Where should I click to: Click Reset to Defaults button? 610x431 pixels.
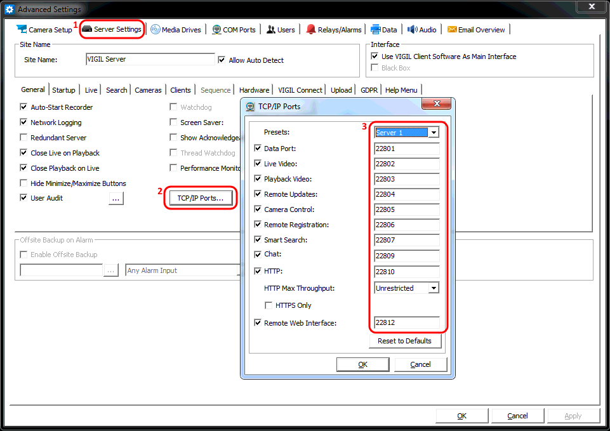point(404,341)
